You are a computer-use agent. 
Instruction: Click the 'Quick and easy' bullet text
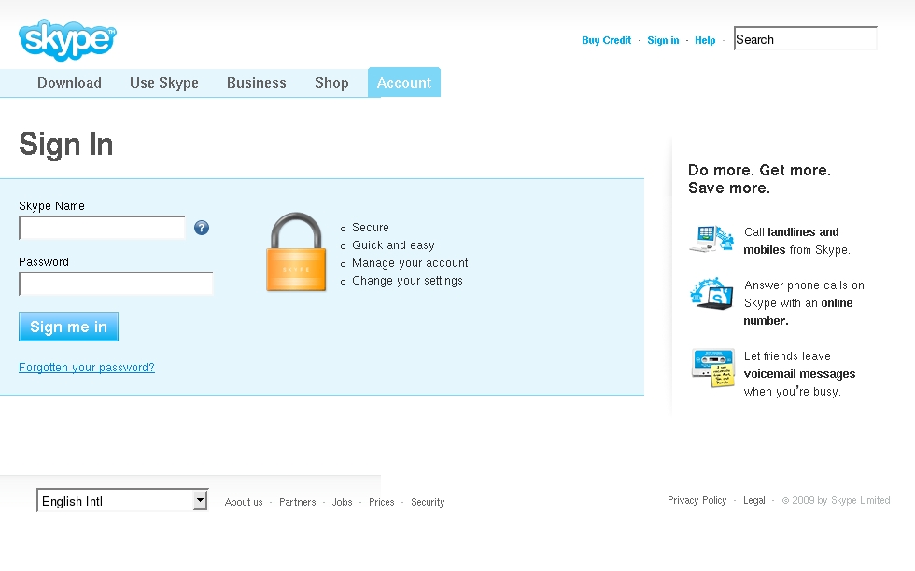(393, 245)
